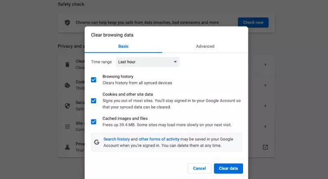Expand the Clear browsing data row arrow
The image size is (328, 179).
pos(265,64)
